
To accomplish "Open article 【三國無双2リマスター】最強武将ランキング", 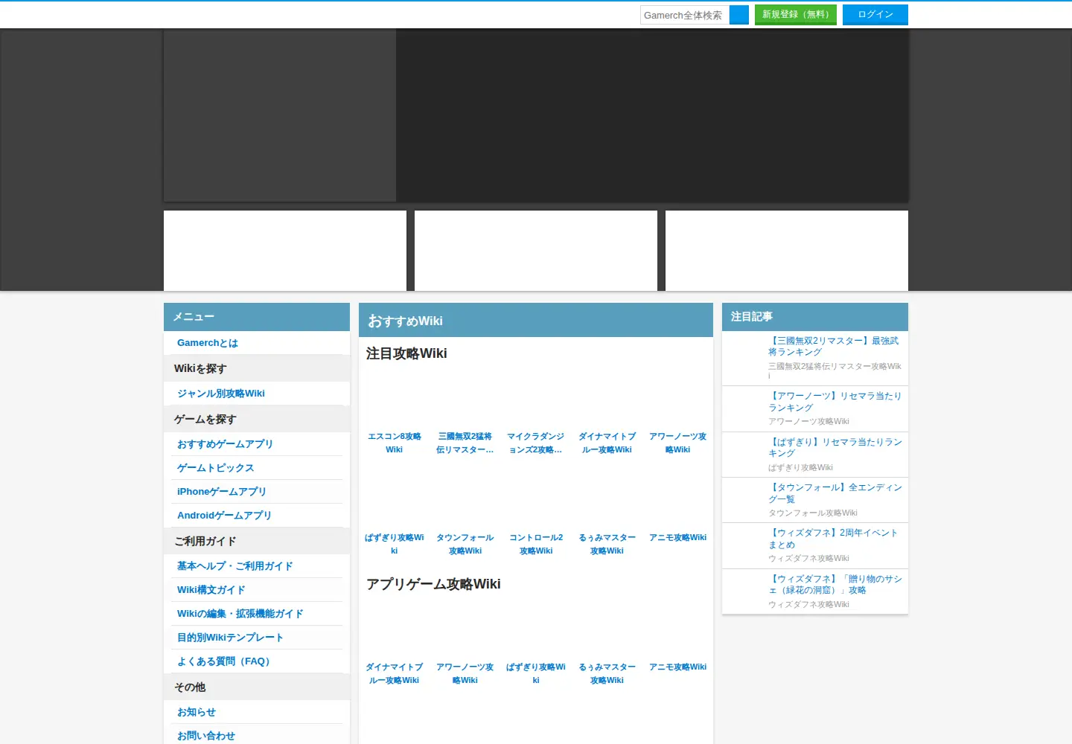I will (835, 346).
